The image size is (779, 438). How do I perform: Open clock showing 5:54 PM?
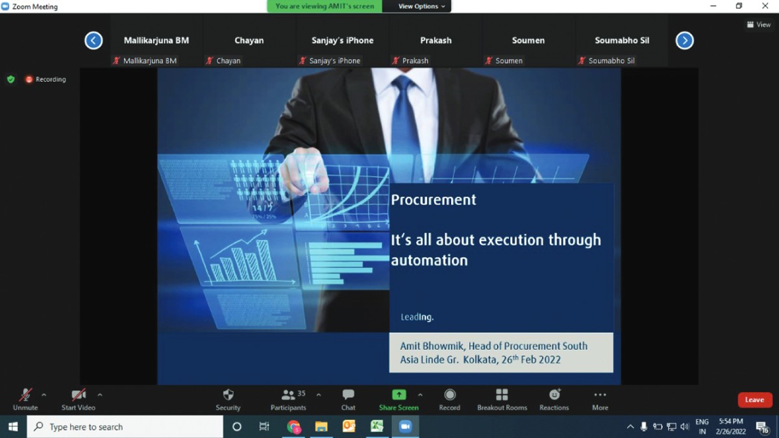tap(731, 426)
